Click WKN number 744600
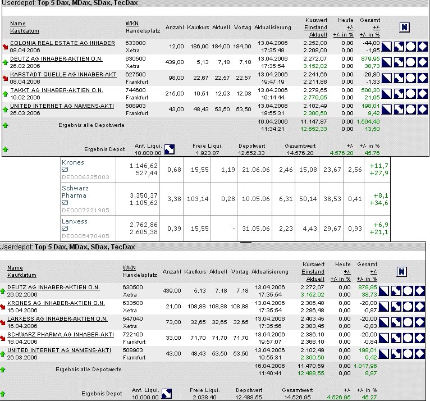Screen dimensions: 430x401 [x=135, y=90]
